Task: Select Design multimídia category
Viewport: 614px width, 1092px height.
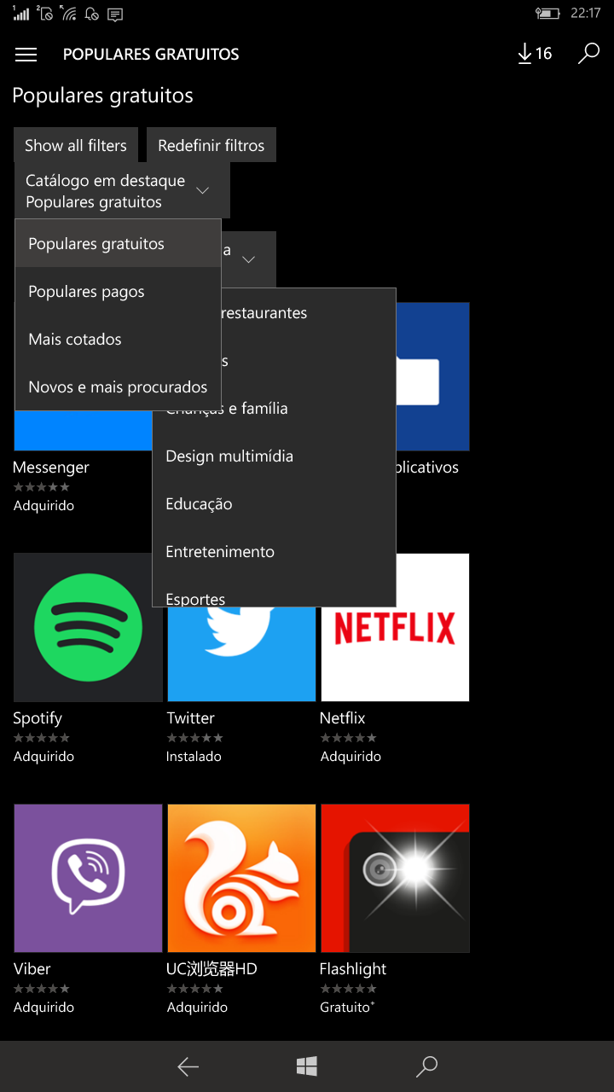Action: tap(274, 456)
